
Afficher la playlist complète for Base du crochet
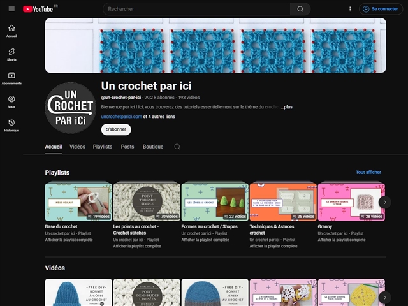coord(69,240)
